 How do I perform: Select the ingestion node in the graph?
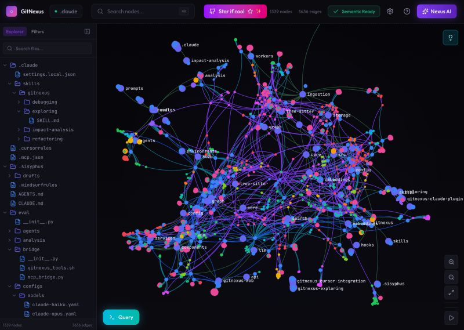click(x=302, y=94)
